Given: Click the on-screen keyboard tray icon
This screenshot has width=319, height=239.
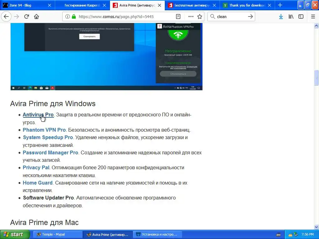Looking at the screenshot, I should pyautogui.click(x=279, y=235).
